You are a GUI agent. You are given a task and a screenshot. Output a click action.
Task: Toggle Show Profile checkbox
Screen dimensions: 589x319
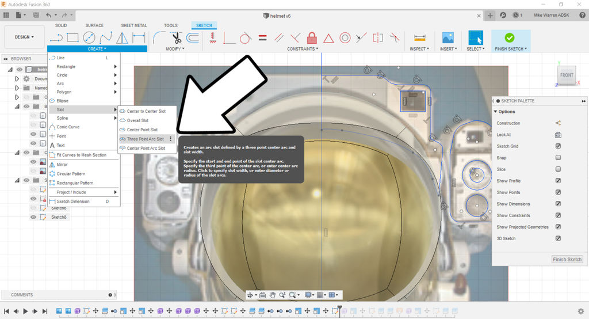[x=558, y=181]
